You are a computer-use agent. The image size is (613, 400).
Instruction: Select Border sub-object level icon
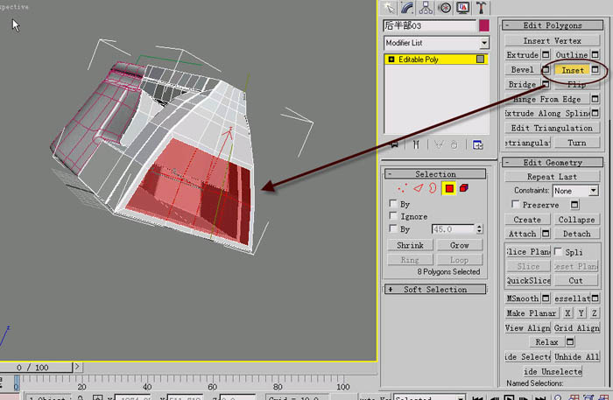[433, 188]
